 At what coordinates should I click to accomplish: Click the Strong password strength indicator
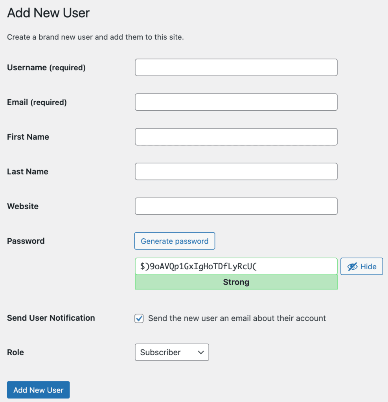pyautogui.click(x=236, y=282)
